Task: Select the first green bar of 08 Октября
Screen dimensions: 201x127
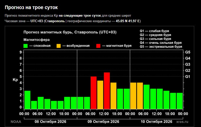Action: point(28,100)
